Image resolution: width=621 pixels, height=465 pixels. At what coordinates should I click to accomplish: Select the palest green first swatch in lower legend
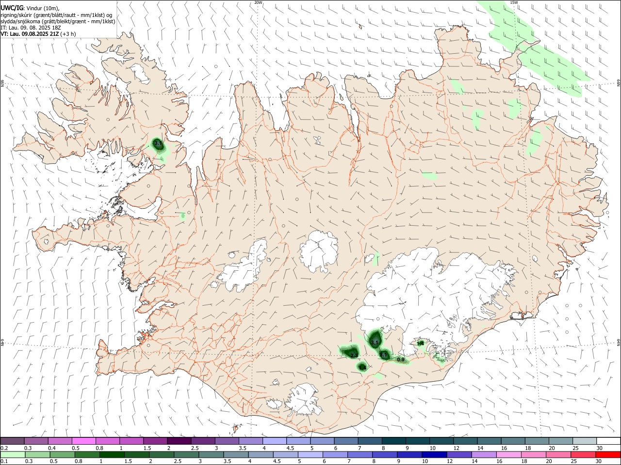click(13, 454)
